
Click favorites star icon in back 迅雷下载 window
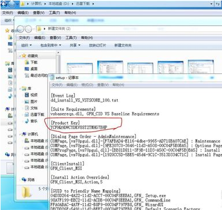tap(7, 31)
